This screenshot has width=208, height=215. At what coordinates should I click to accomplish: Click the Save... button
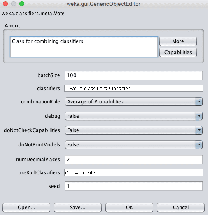(x=78, y=208)
